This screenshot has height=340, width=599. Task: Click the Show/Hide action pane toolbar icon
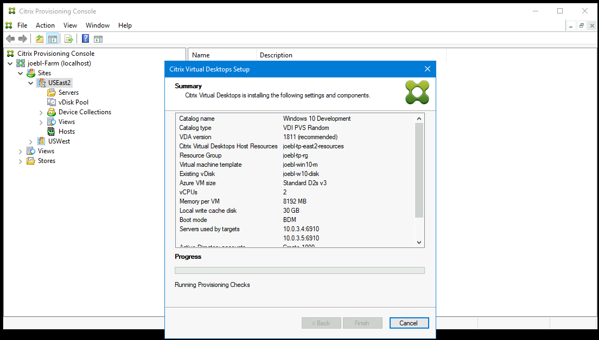pyautogui.click(x=98, y=38)
